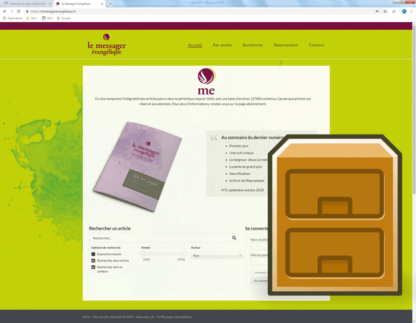Open the Contact menu item
416x323 pixels.
tap(317, 45)
